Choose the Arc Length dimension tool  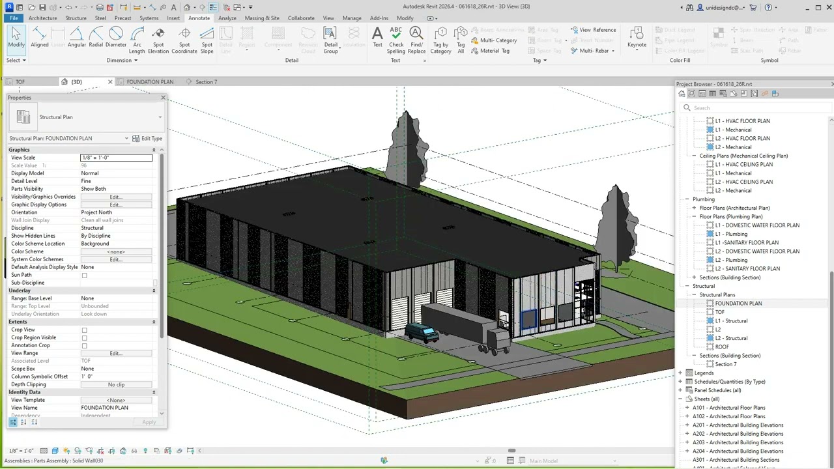(x=137, y=40)
